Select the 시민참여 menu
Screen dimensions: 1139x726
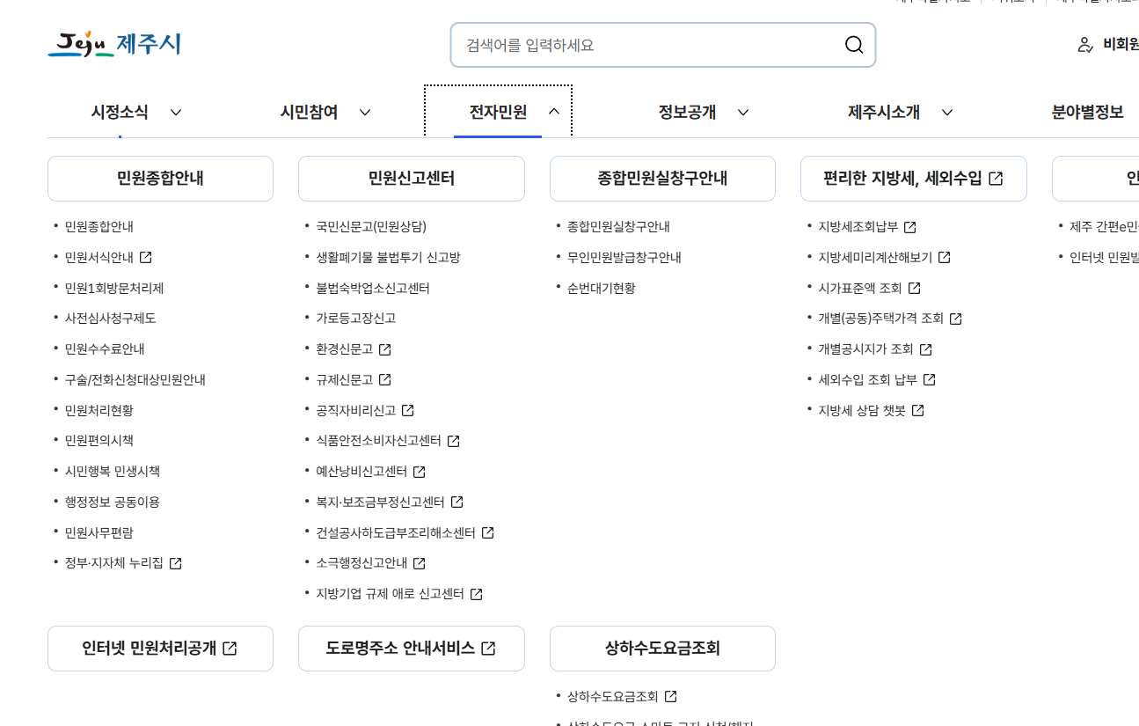pyautogui.click(x=310, y=112)
